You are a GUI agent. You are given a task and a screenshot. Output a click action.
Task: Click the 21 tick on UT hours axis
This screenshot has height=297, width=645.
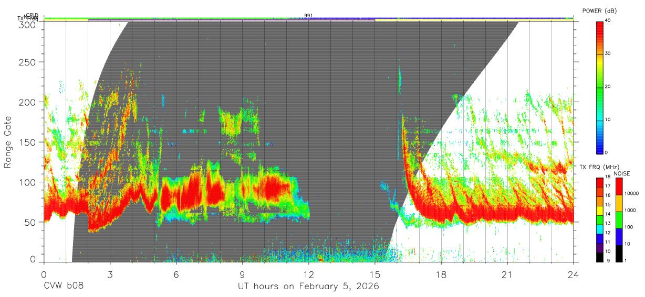click(x=507, y=274)
